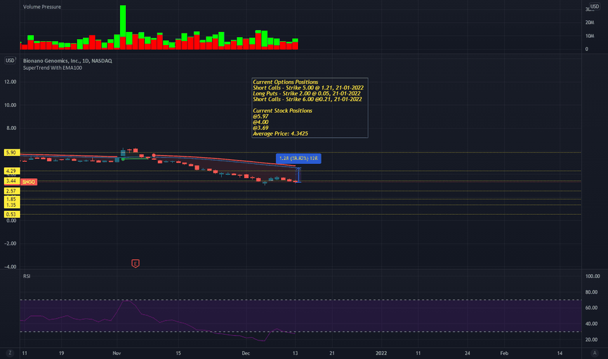Select the 4.29 price level label

pos(12,171)
